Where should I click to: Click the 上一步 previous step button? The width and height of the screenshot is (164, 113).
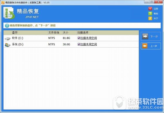coord(151,46)
